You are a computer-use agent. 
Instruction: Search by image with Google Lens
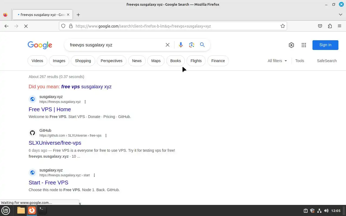coord(192,45)
